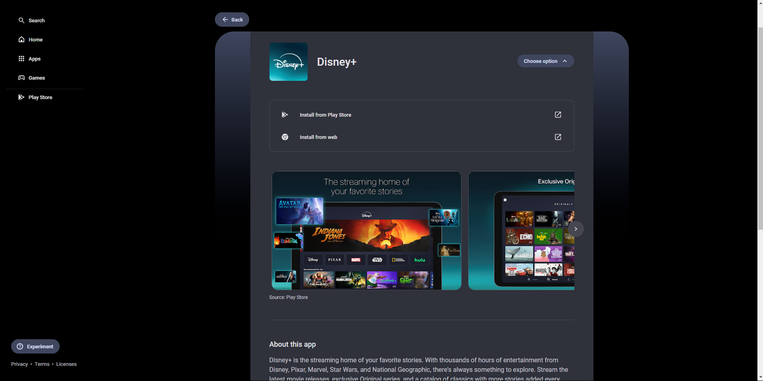763x381 pixels.
Task: Open the Terms link
Action: (x=42, y=364)
